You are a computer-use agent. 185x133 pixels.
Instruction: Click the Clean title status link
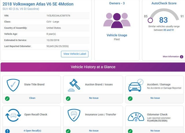point(32,98)
